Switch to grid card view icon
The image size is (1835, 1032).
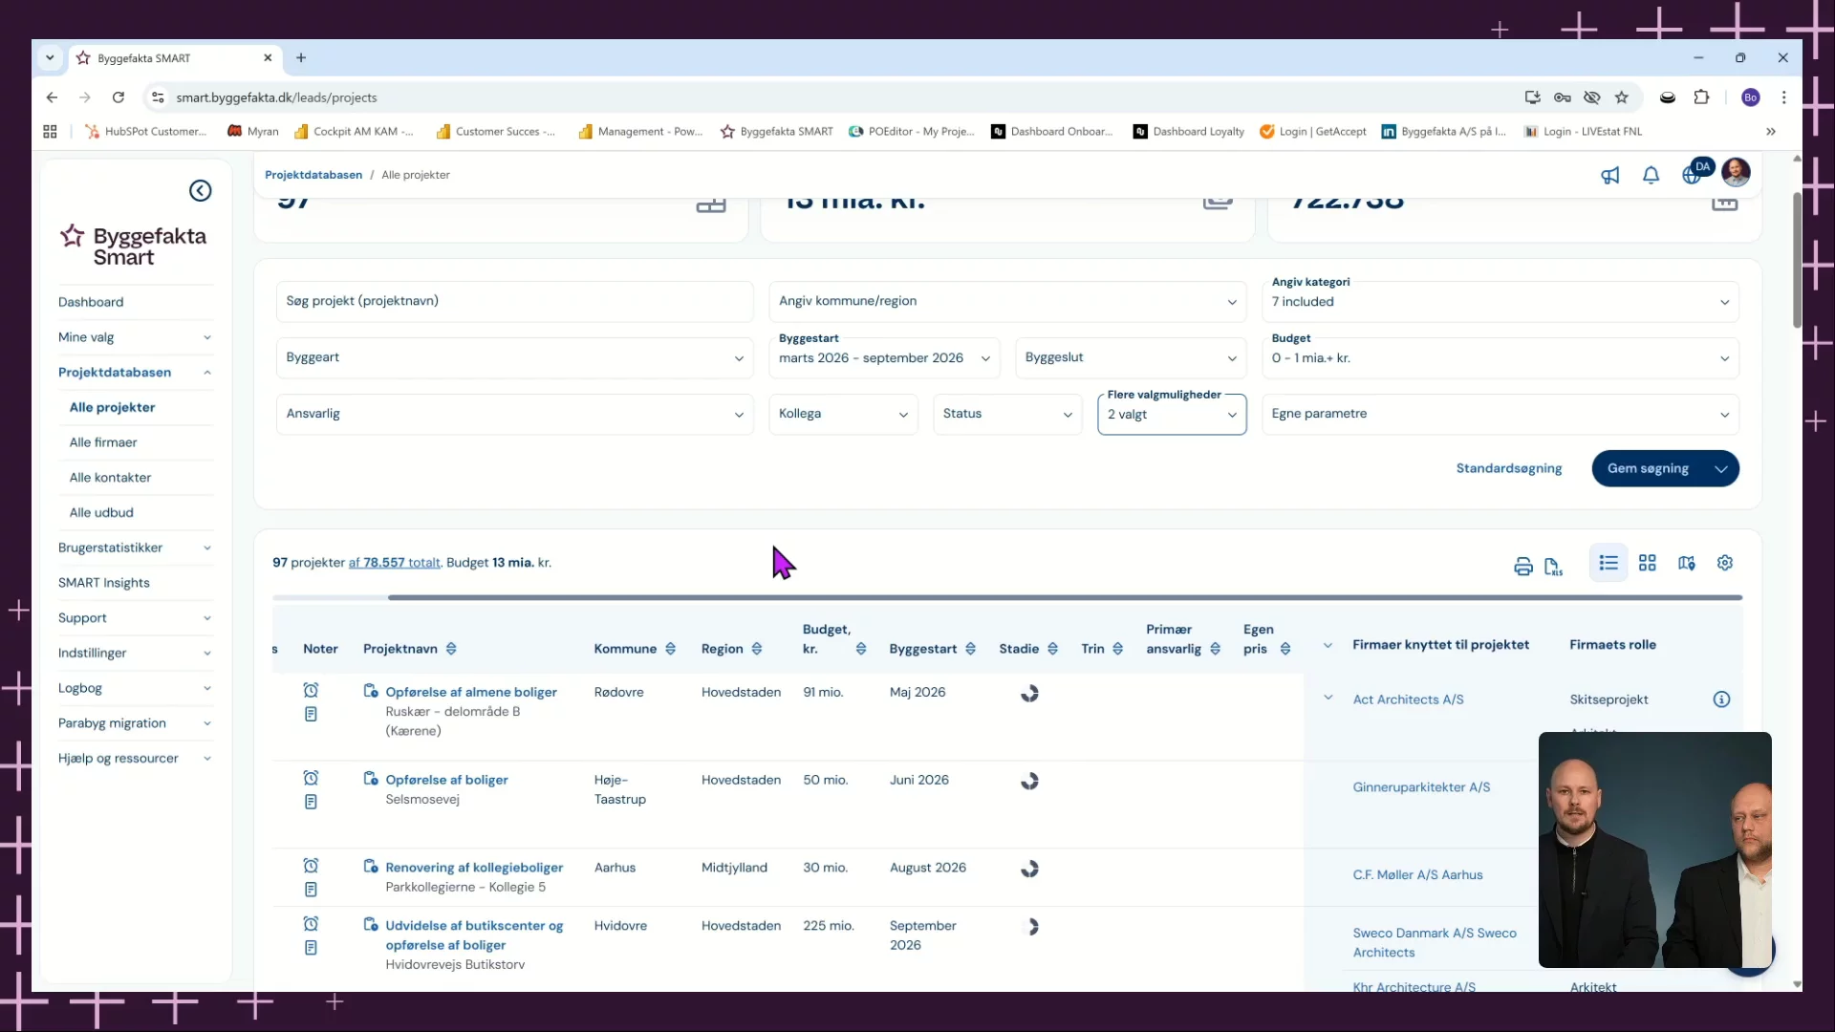1647,563
